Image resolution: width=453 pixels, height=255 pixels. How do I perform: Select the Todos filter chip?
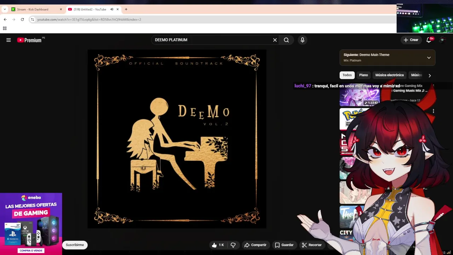tap(347, 75)
